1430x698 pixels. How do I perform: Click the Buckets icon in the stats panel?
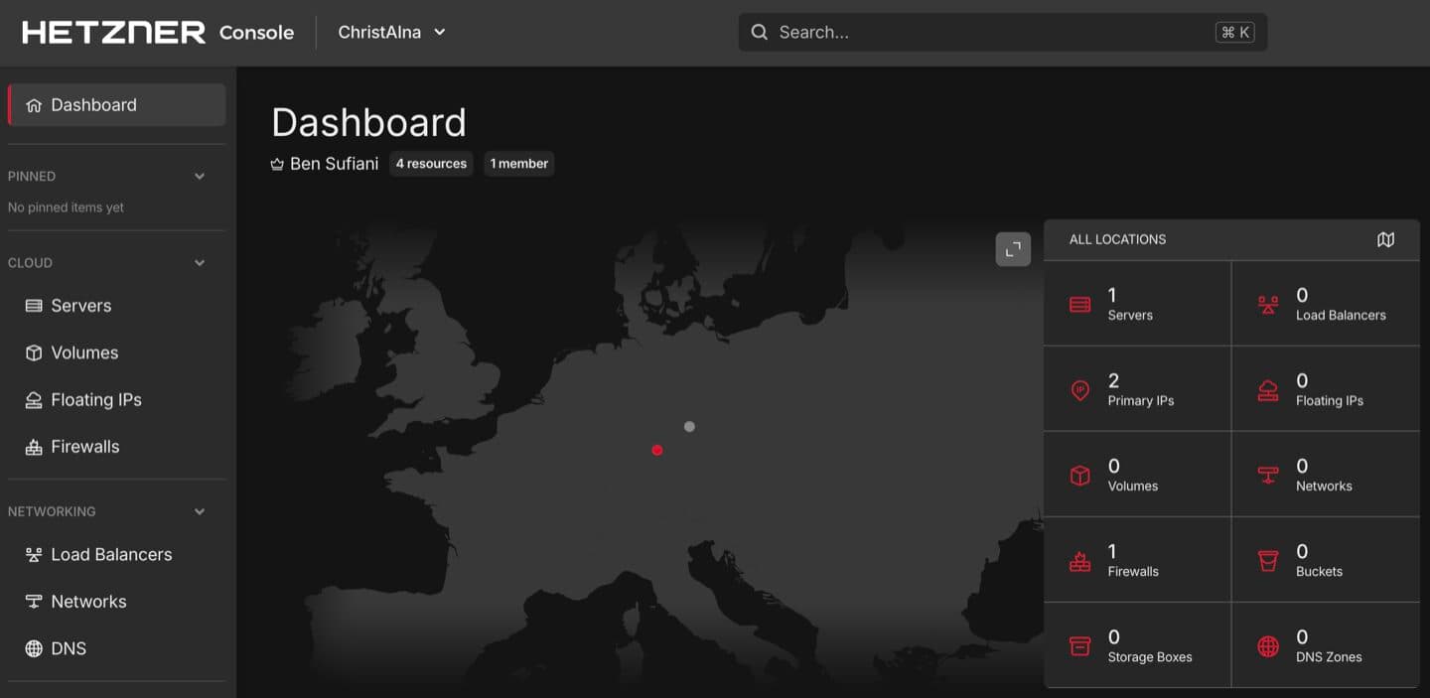click(1267, 561)
